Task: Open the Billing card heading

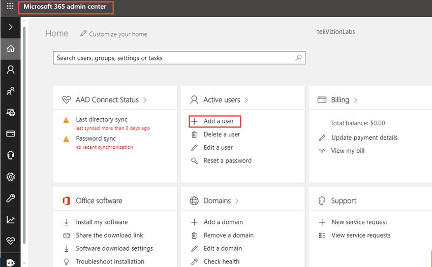Action: click(x=340, y=99)
